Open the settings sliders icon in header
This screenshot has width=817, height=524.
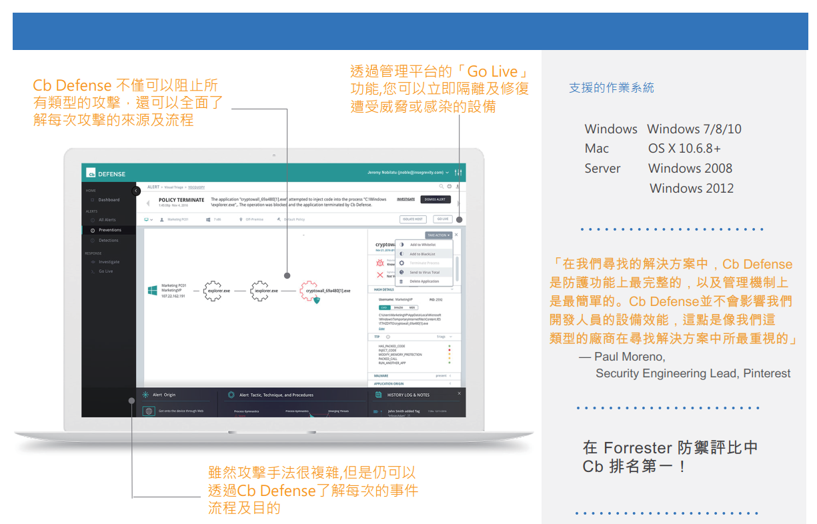(458, 172)
